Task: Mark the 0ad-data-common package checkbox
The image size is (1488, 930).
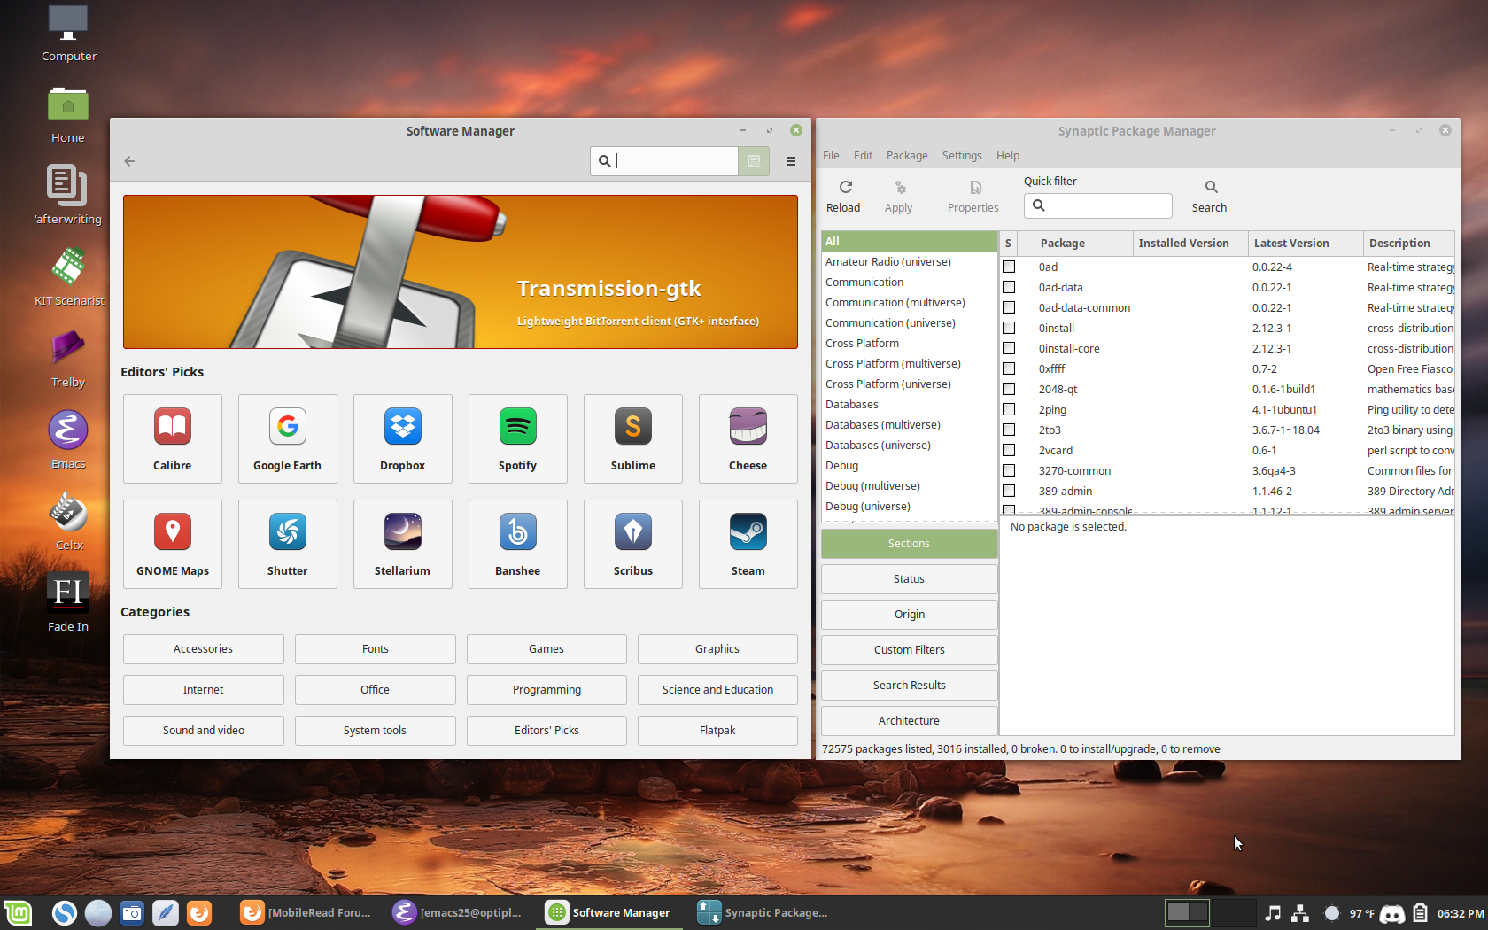Action: 1009,307
